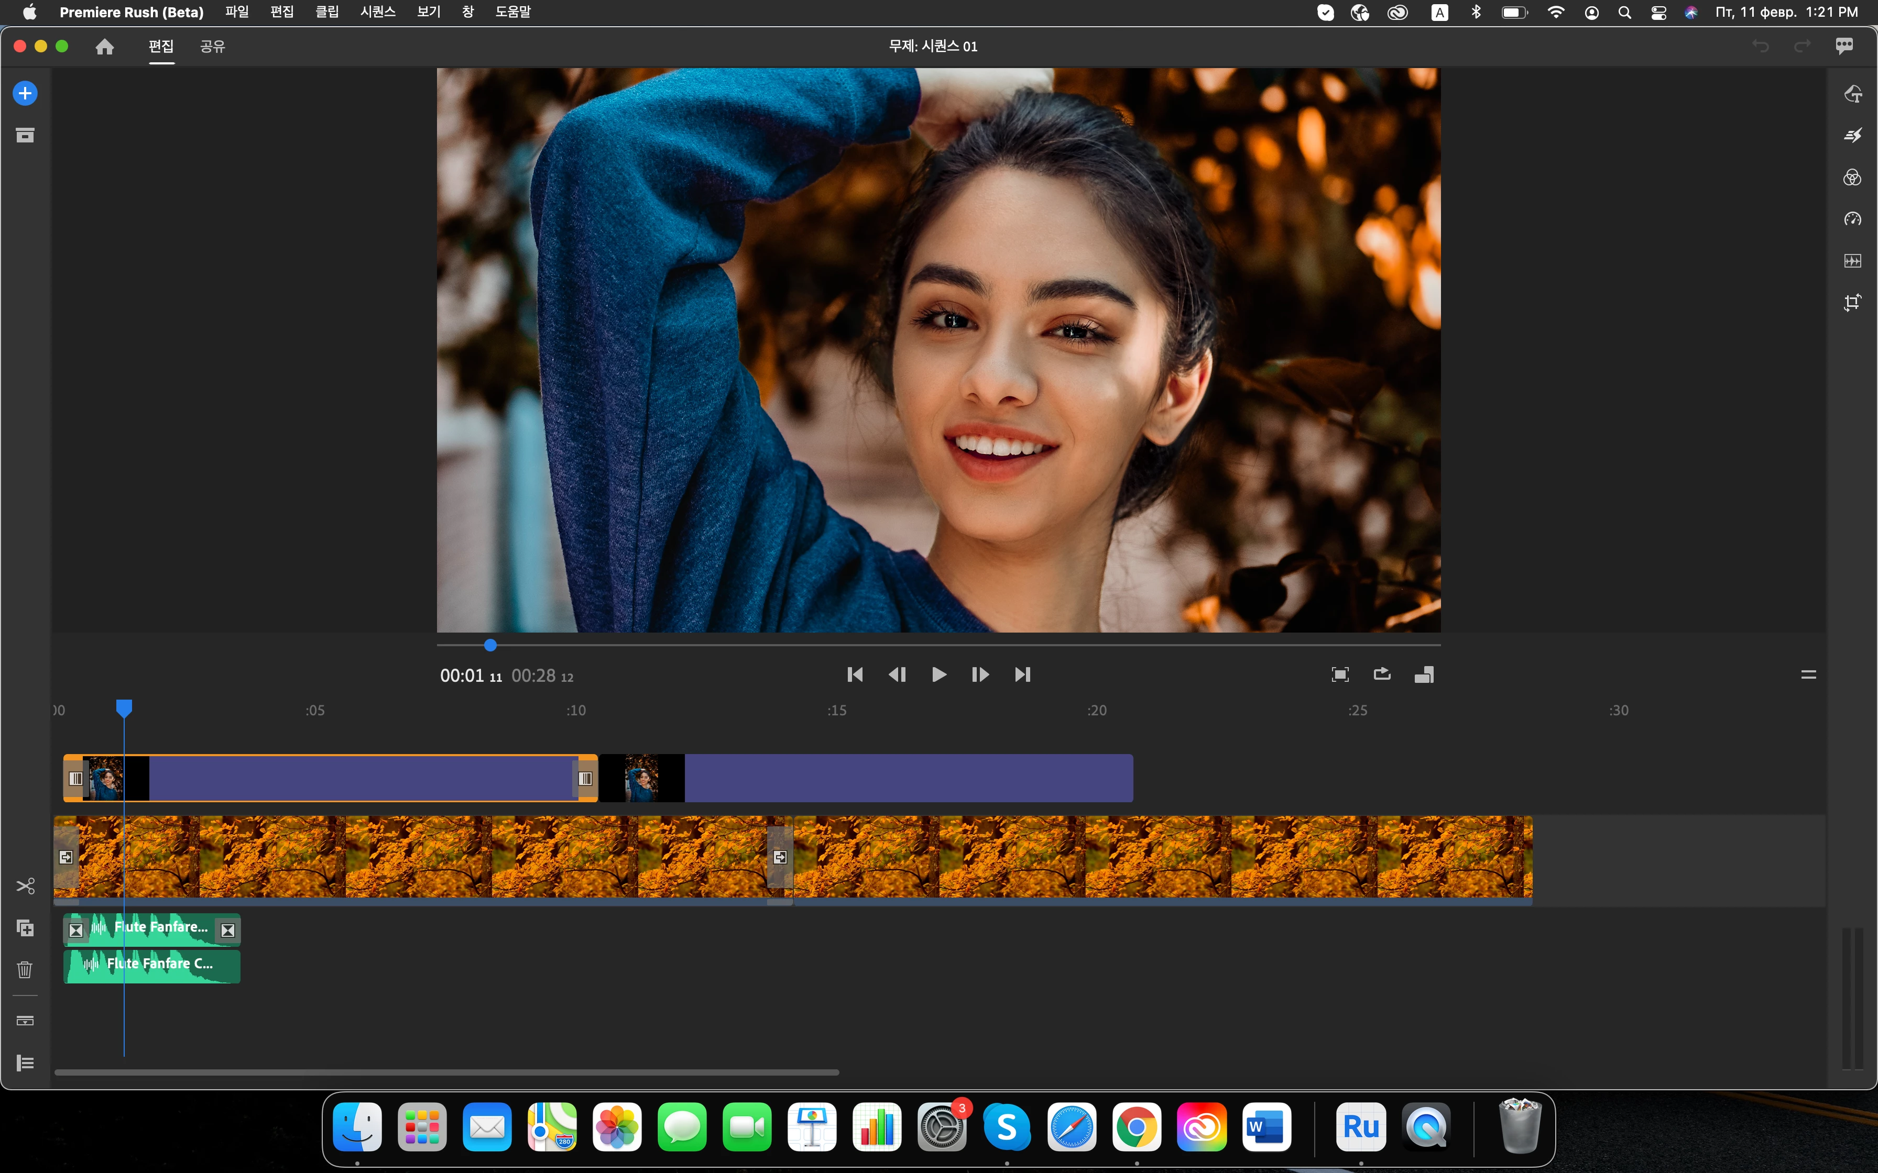Open the project assets panel icon
The width and height of the screenshot is (1878, 1173).
click(x=25, y=136)
